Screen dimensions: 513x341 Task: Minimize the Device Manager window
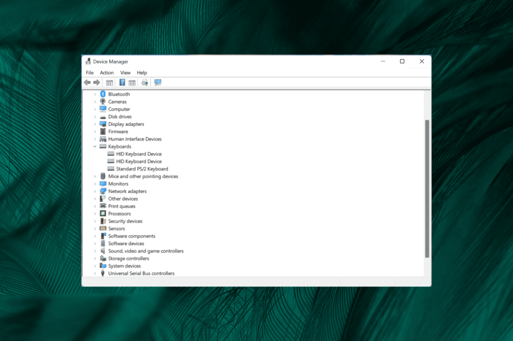(383, 61)
